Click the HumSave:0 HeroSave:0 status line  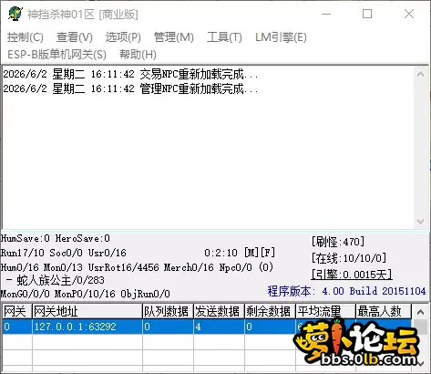point(56,238)
